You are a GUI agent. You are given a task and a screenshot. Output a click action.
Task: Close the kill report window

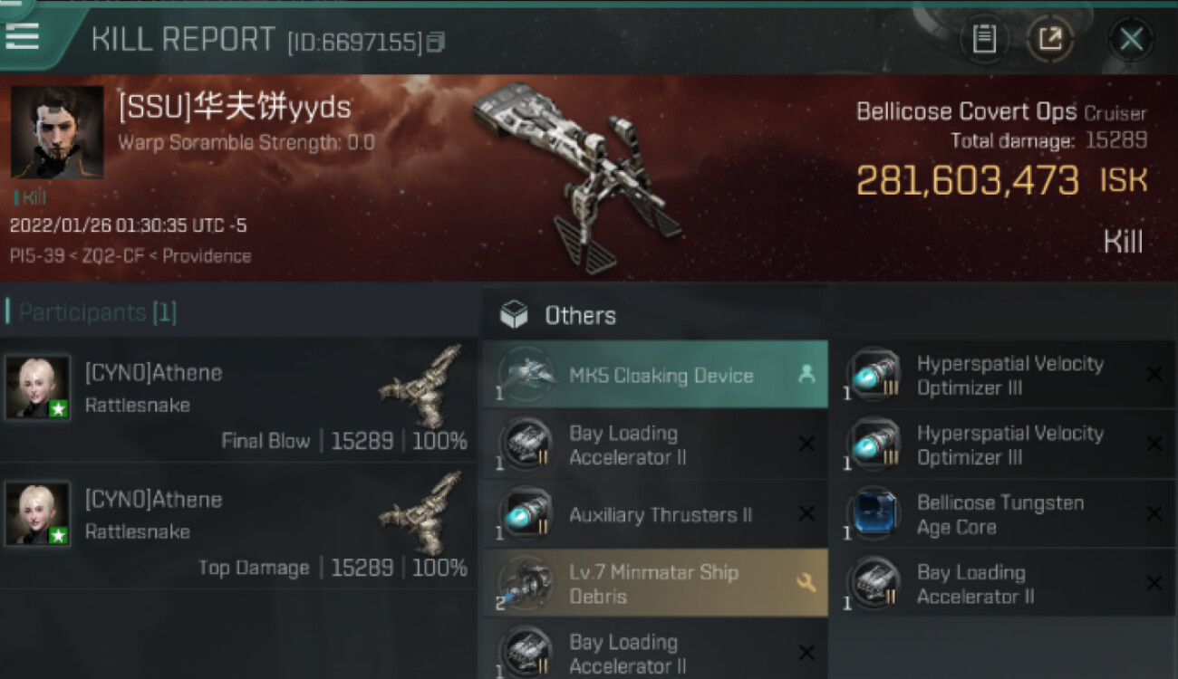[x=1131, y=39]
